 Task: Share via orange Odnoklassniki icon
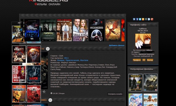coord(143,19)
